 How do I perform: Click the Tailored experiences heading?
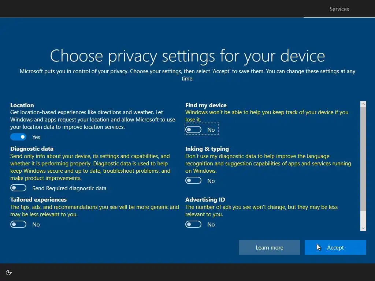pos(38,199)
